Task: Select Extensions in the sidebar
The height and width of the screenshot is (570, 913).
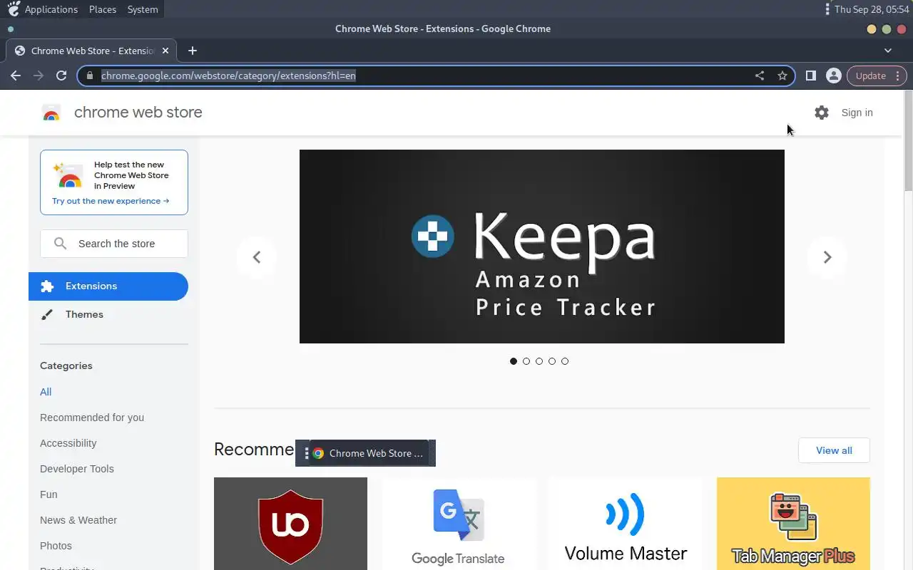Action: (x=108, y=286)
